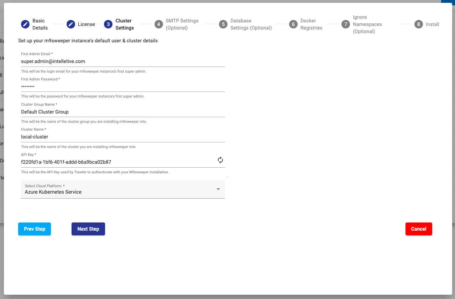This screenshot has height=299, width=455.
Task: Click the step 5 Database Settings circle
Action: pos(223,24)
